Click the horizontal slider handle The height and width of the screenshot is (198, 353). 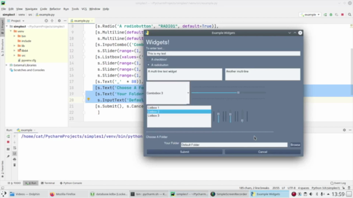(x=238, y=93)
